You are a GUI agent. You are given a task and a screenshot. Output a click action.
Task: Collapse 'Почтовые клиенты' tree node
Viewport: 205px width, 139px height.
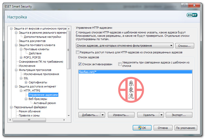(21, 49)
